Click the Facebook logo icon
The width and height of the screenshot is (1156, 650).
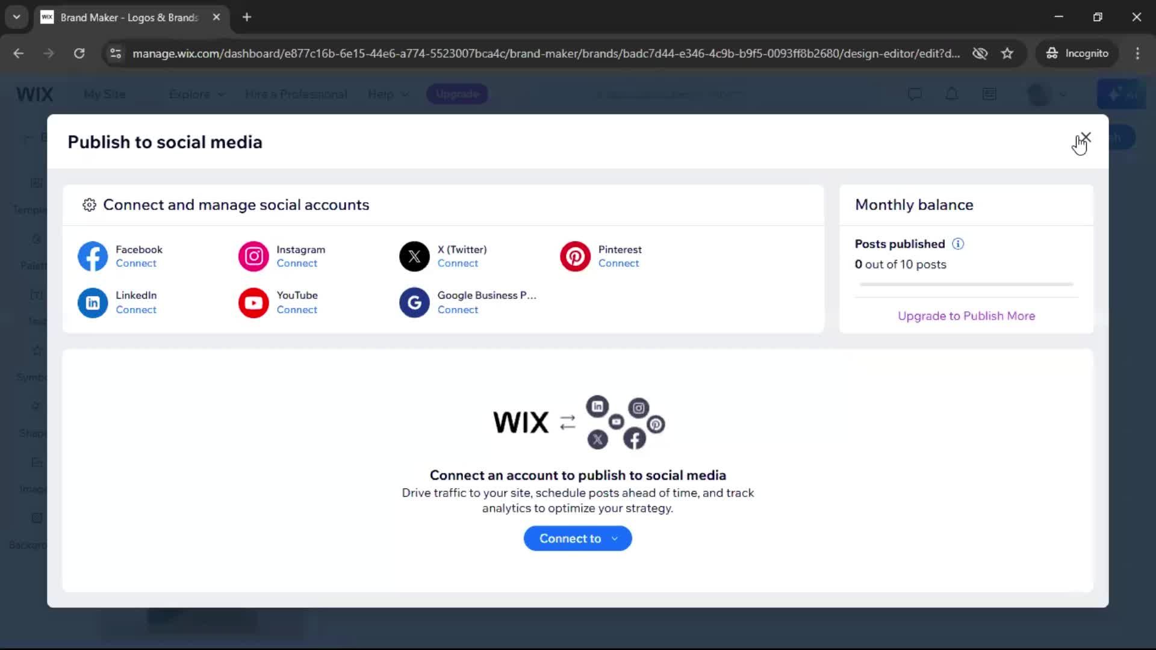93,256
